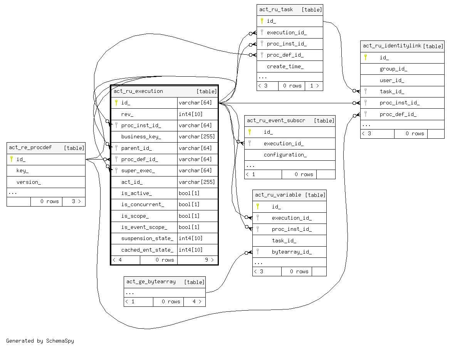Screen dimensions: 450x348
Task: Click the yellow key icon in act_ru_identitylink
Action: [x=365, y=57]
